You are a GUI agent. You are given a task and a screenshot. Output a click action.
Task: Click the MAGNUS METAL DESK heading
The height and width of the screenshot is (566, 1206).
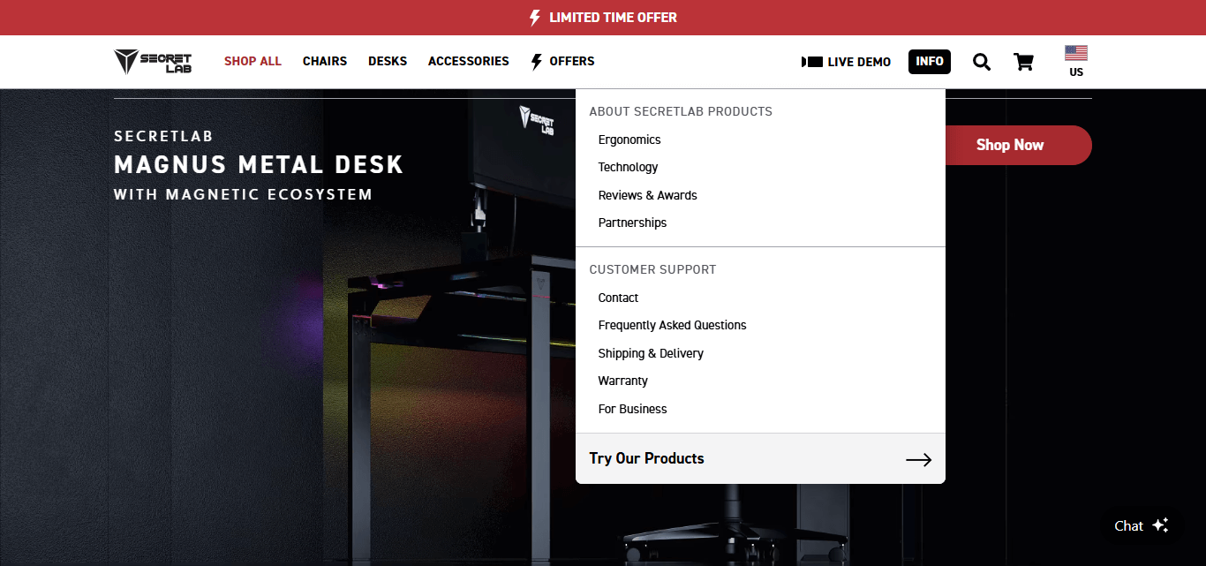[x=259, y=165]
